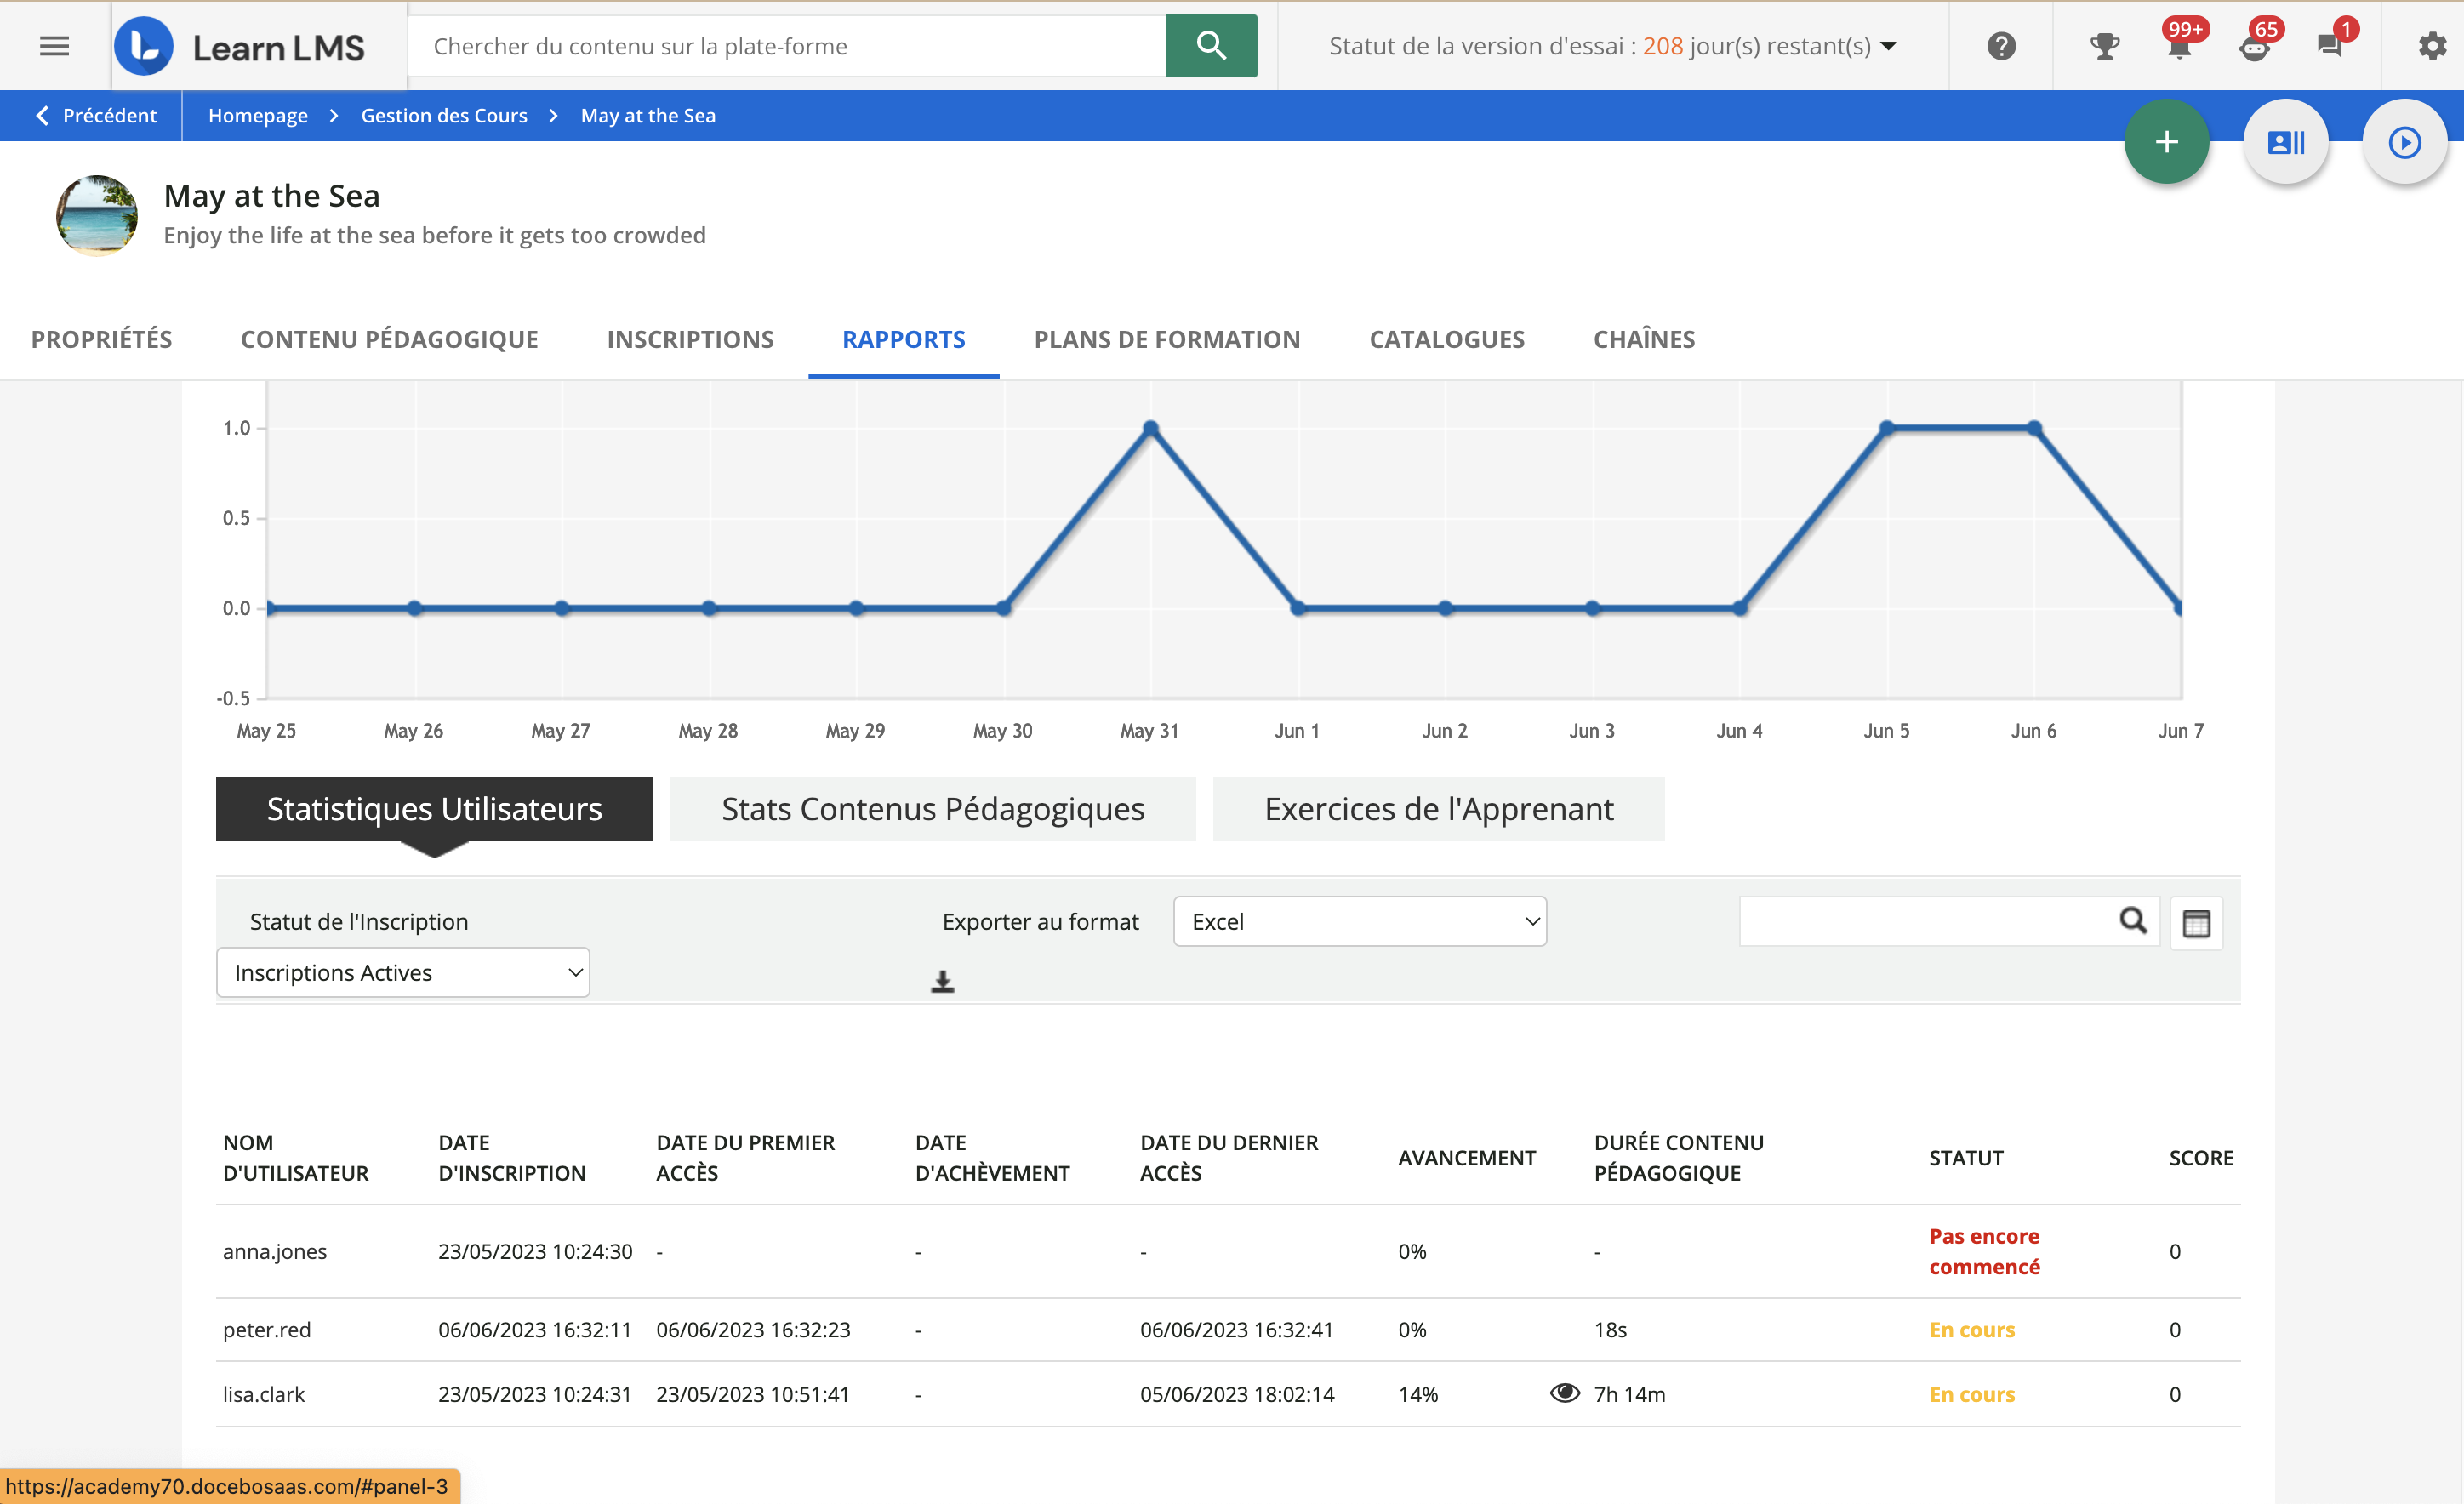Open the bot icon with 65 badge
Screen dimensions: 2464x1504
tap(2255, 46)
